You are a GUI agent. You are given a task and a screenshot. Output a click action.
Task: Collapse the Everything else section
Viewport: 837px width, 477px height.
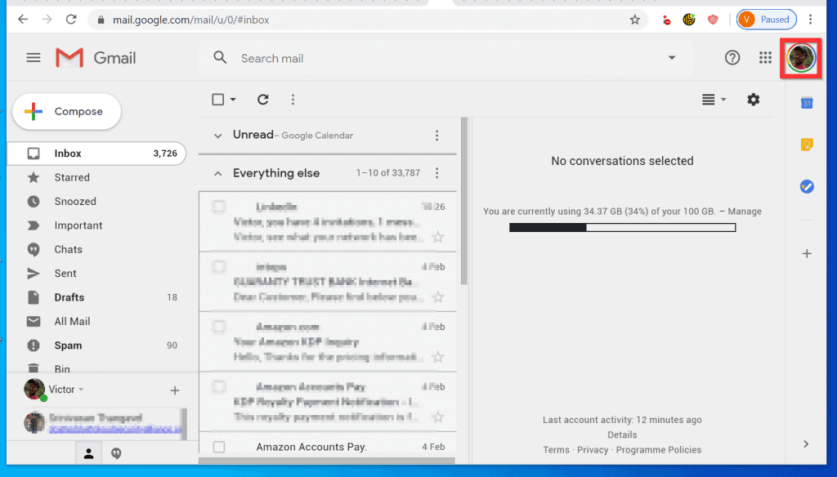(217, 173)
